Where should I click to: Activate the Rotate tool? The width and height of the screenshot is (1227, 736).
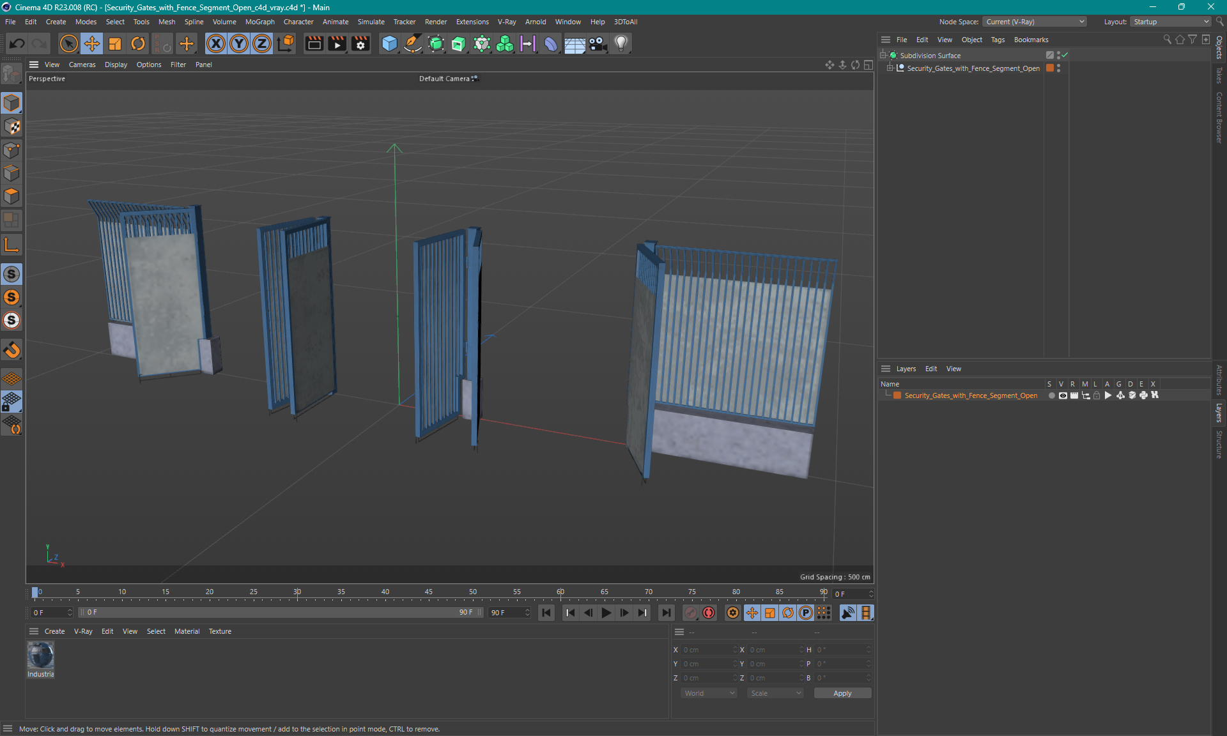pos(138,43)
